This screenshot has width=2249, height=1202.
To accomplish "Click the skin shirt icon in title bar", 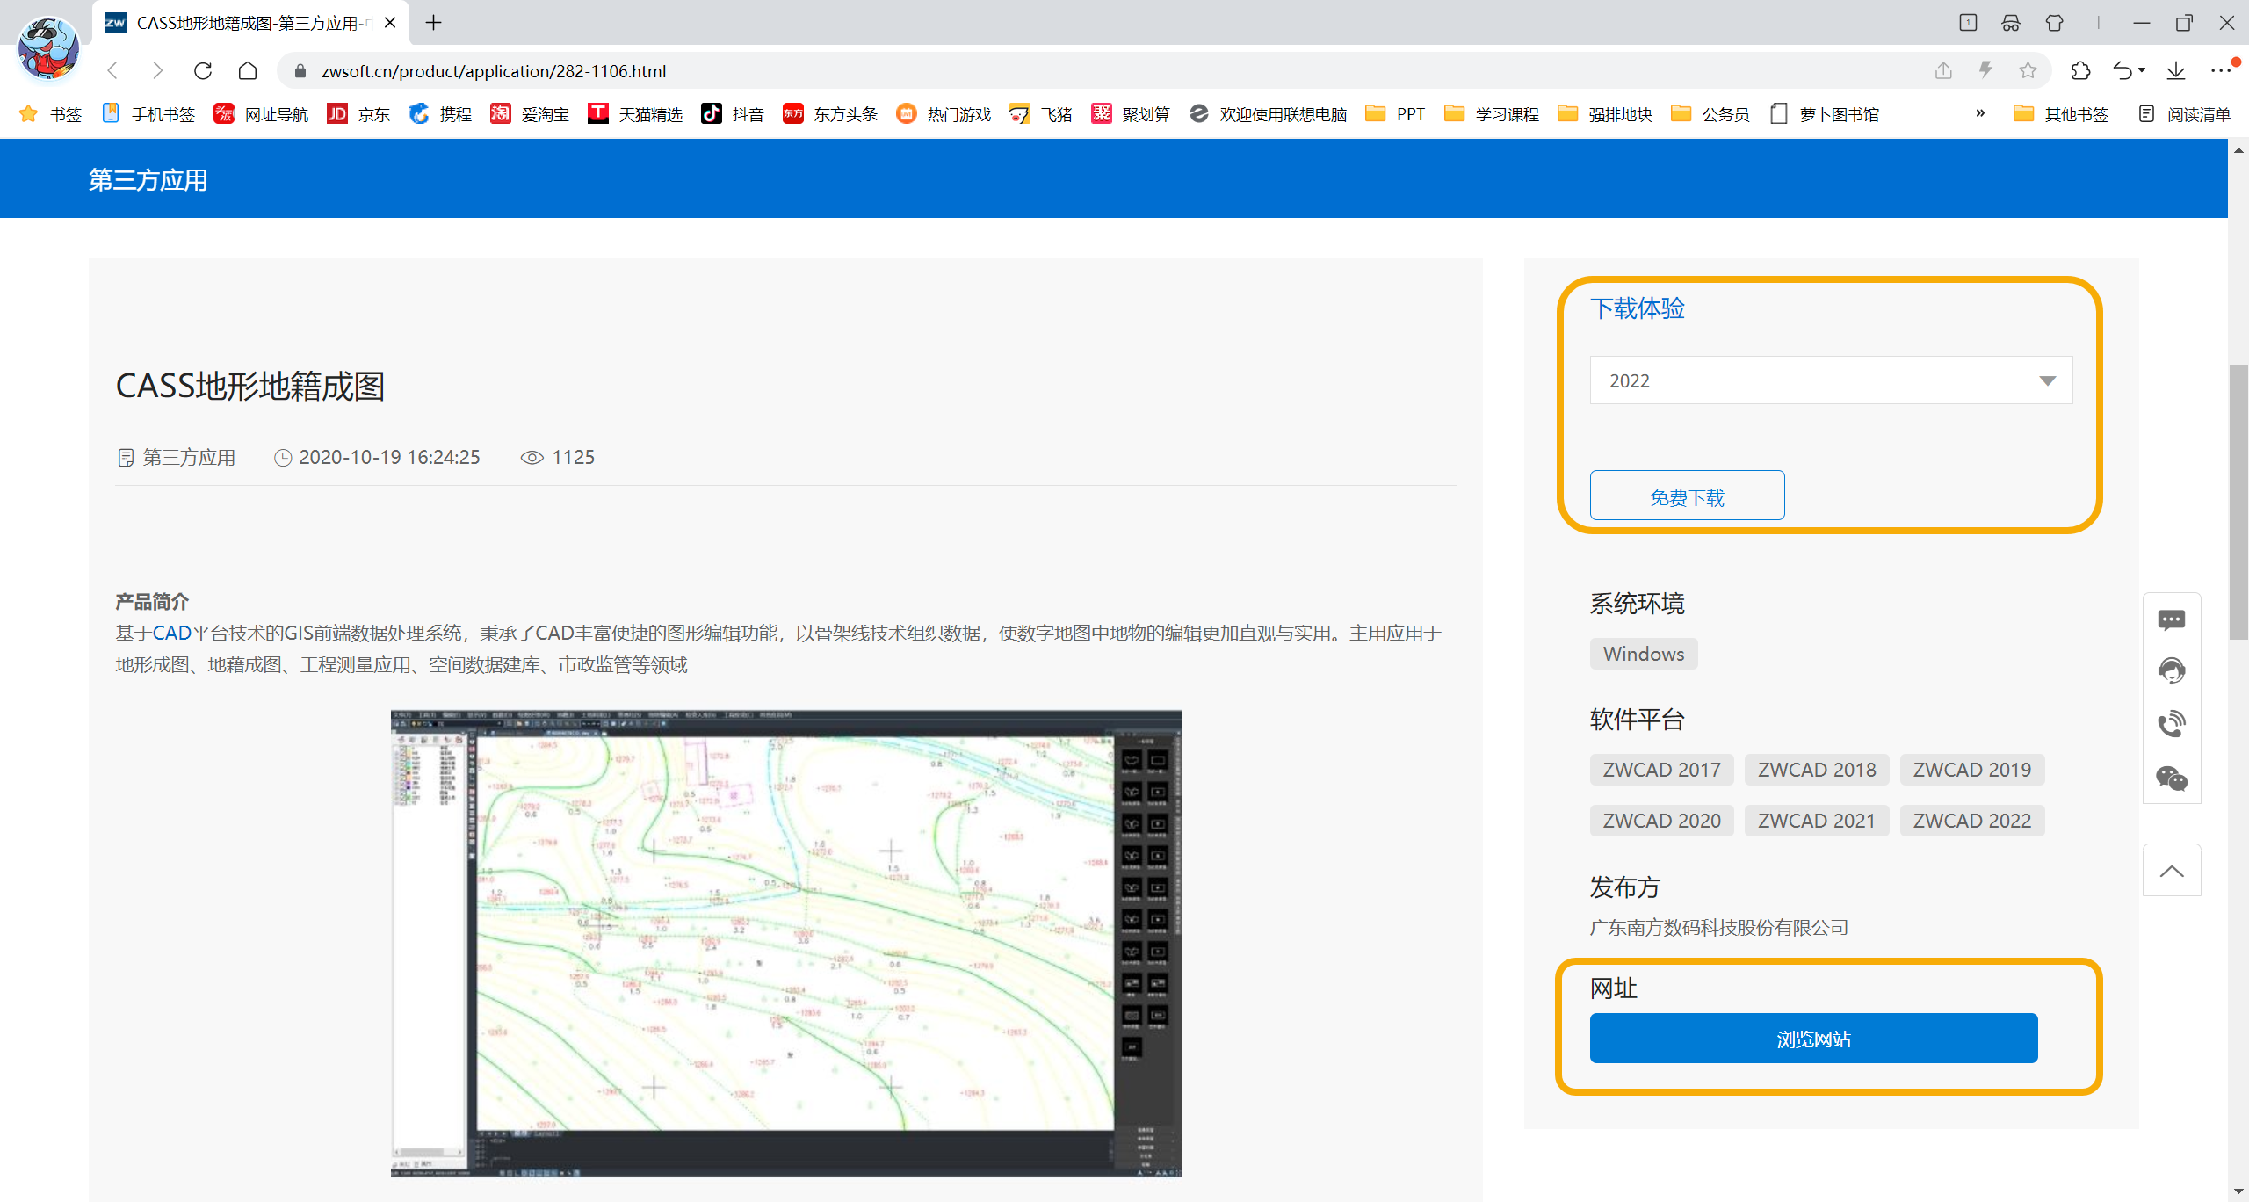I will (2054, 23).
